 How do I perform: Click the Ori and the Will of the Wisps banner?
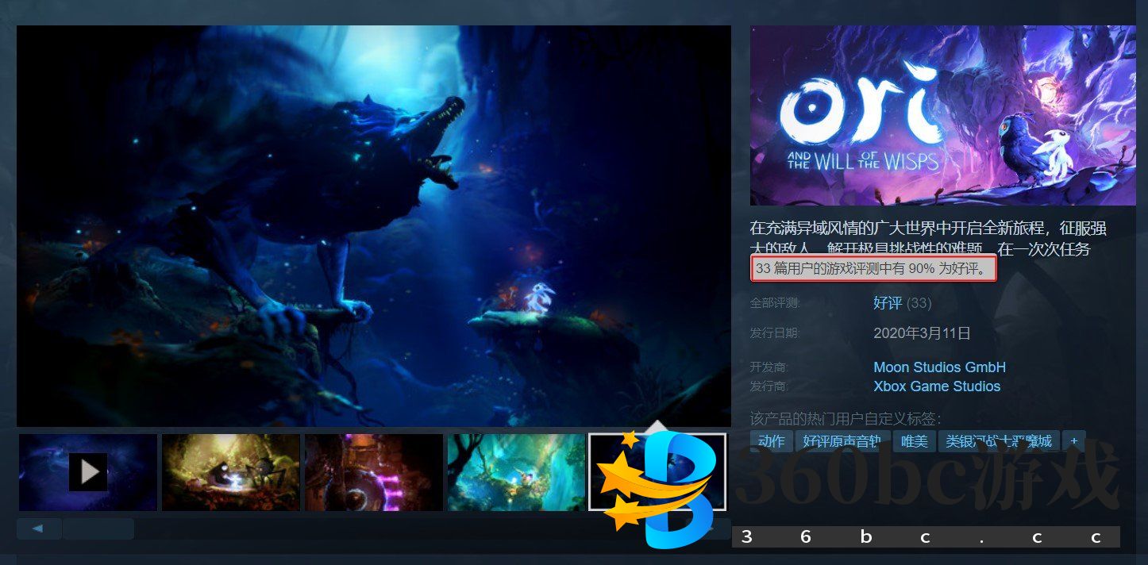(x=942, y=114)
